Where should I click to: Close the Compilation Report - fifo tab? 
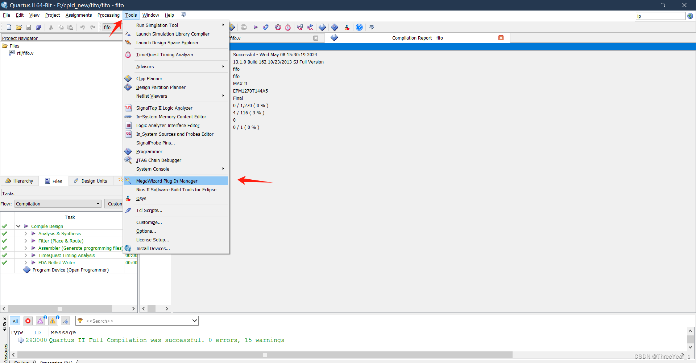click(x=501, y=38)
